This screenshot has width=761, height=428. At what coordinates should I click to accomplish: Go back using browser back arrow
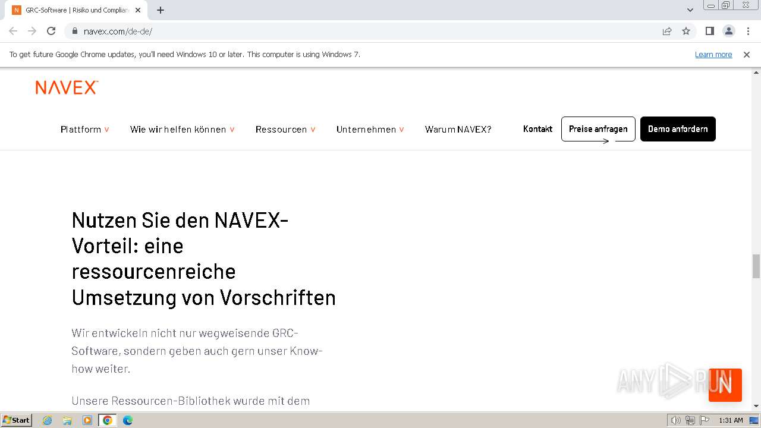13,31
